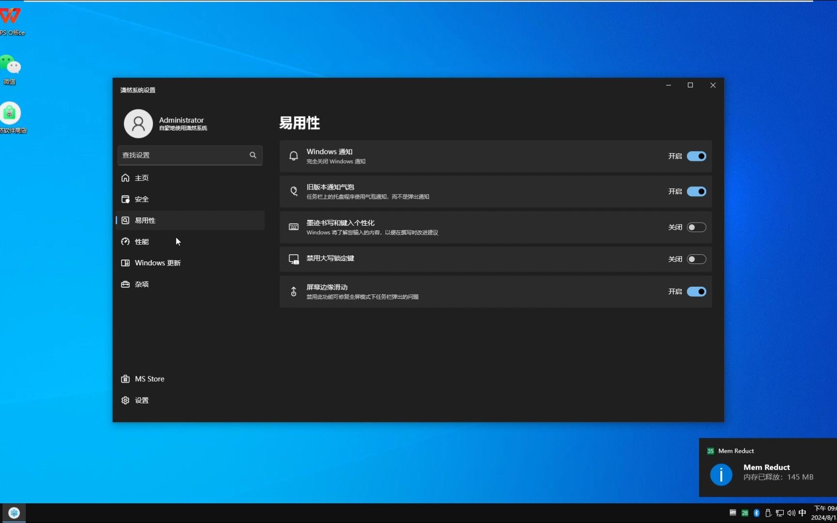
Task: Go to the 主页 page
Action: pos(190,178)
